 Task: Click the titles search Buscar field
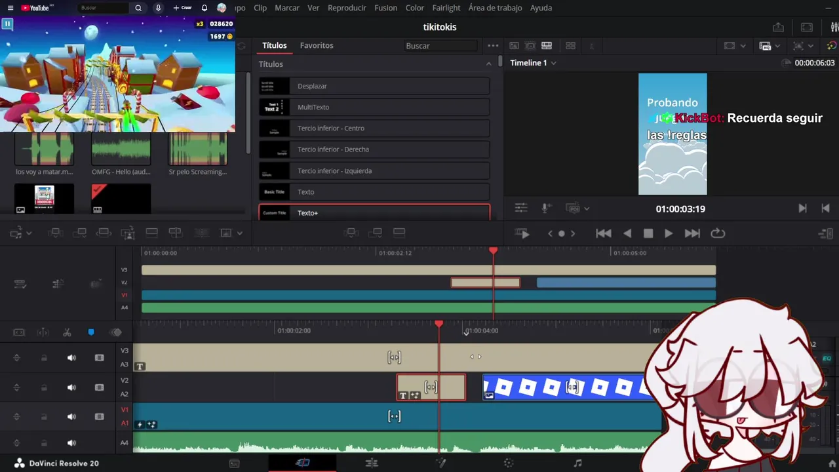click(x=440, y=46)
